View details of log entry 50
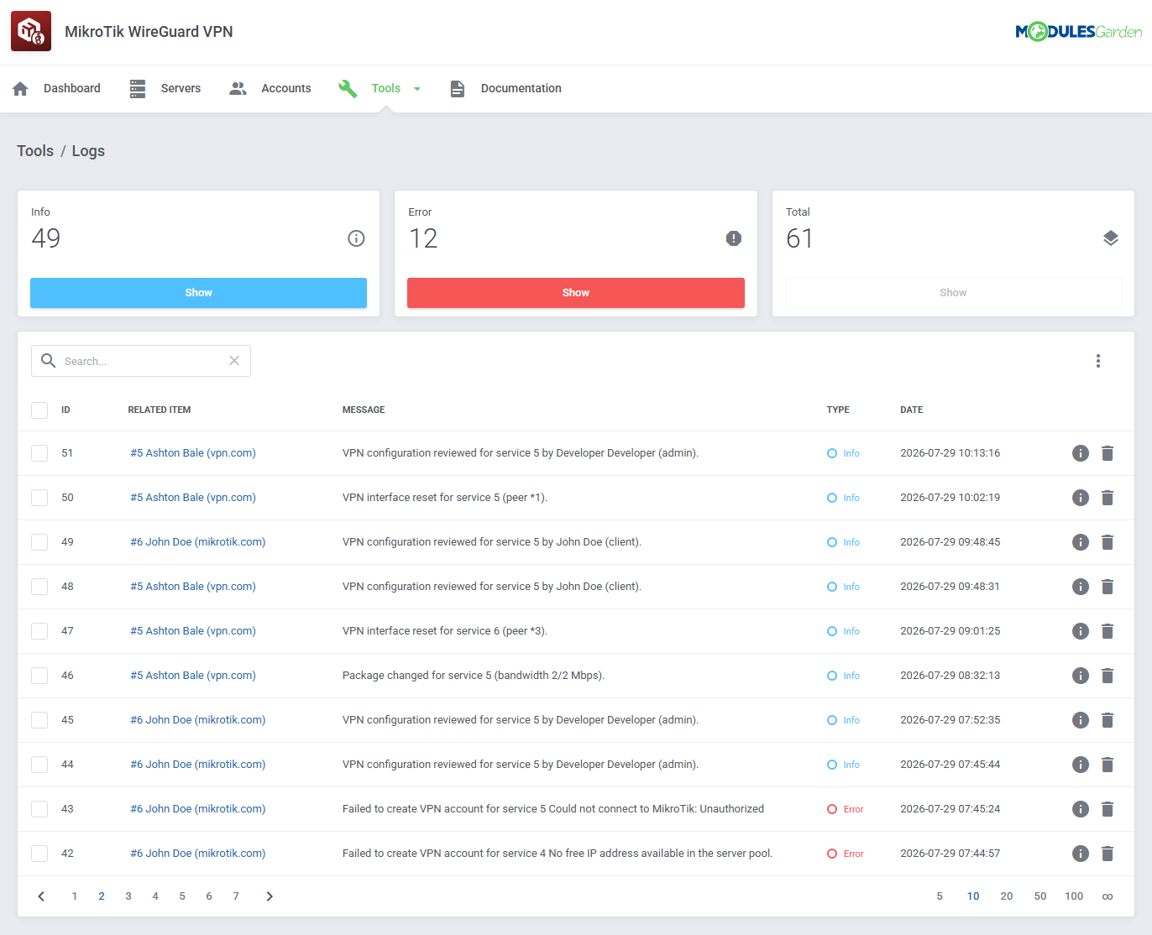 (1081, 498)
